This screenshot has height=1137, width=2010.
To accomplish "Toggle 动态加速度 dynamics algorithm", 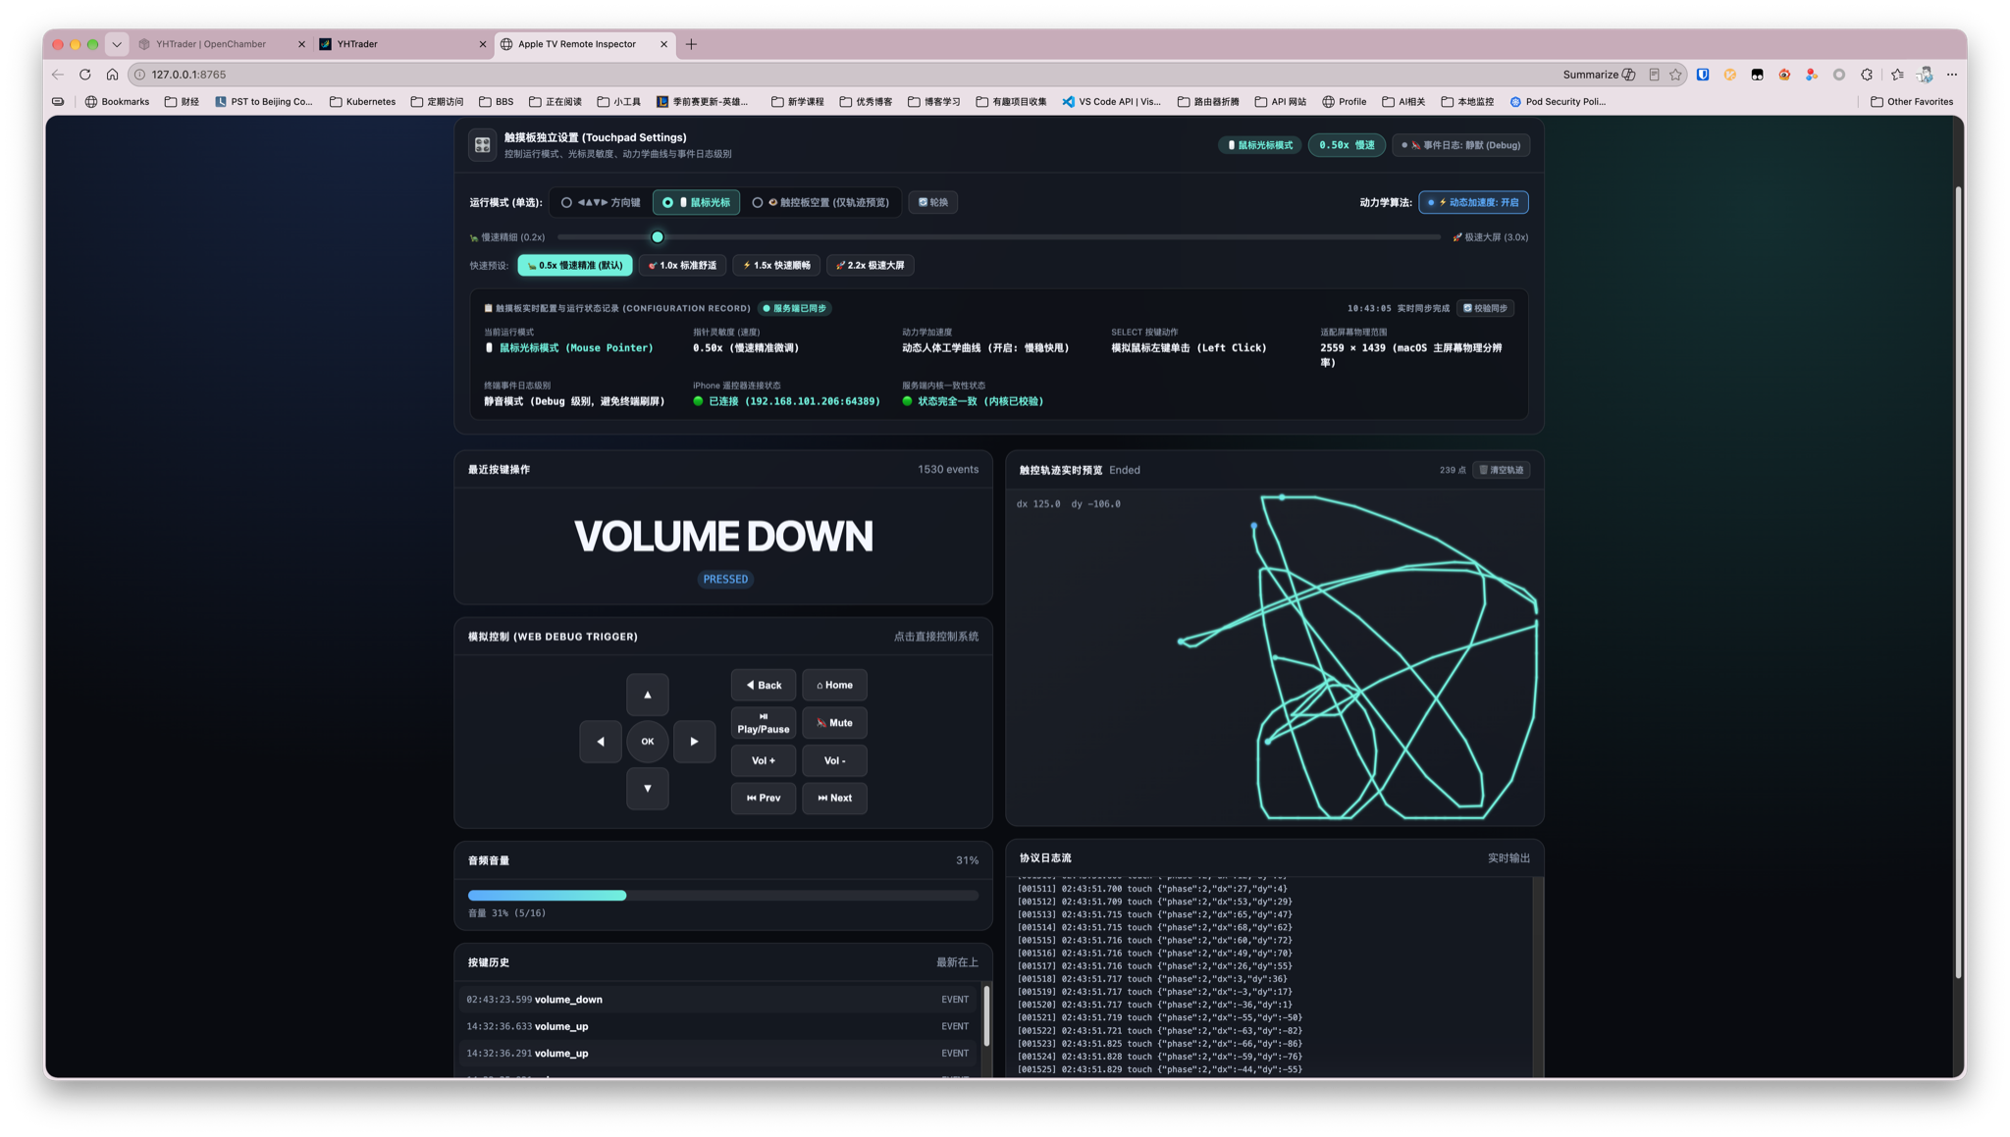I will (x=1473, y=202).
